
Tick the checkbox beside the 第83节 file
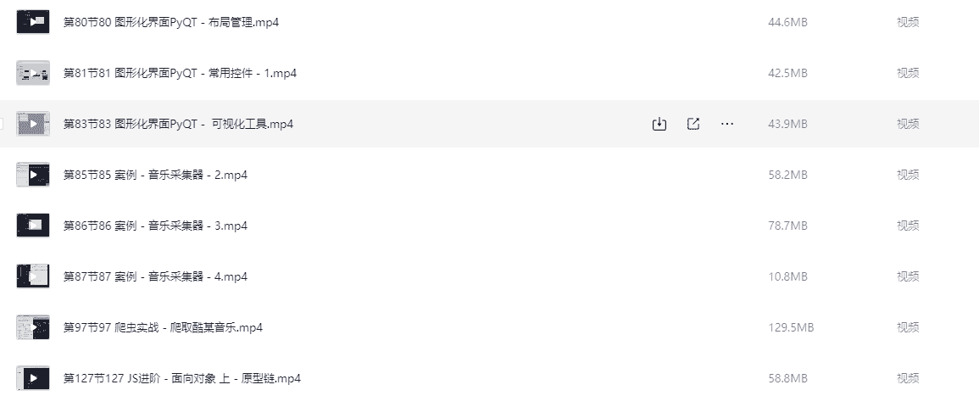[2, 124]
